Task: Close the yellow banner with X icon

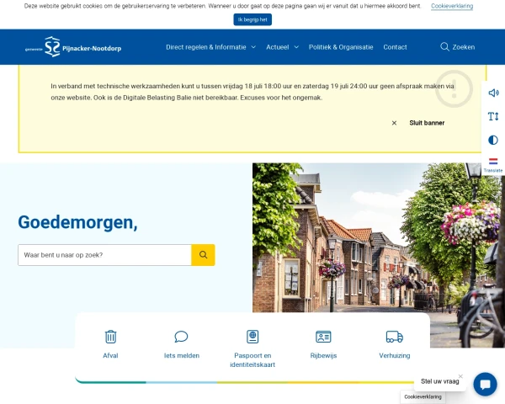Action: tap(394, 123)
